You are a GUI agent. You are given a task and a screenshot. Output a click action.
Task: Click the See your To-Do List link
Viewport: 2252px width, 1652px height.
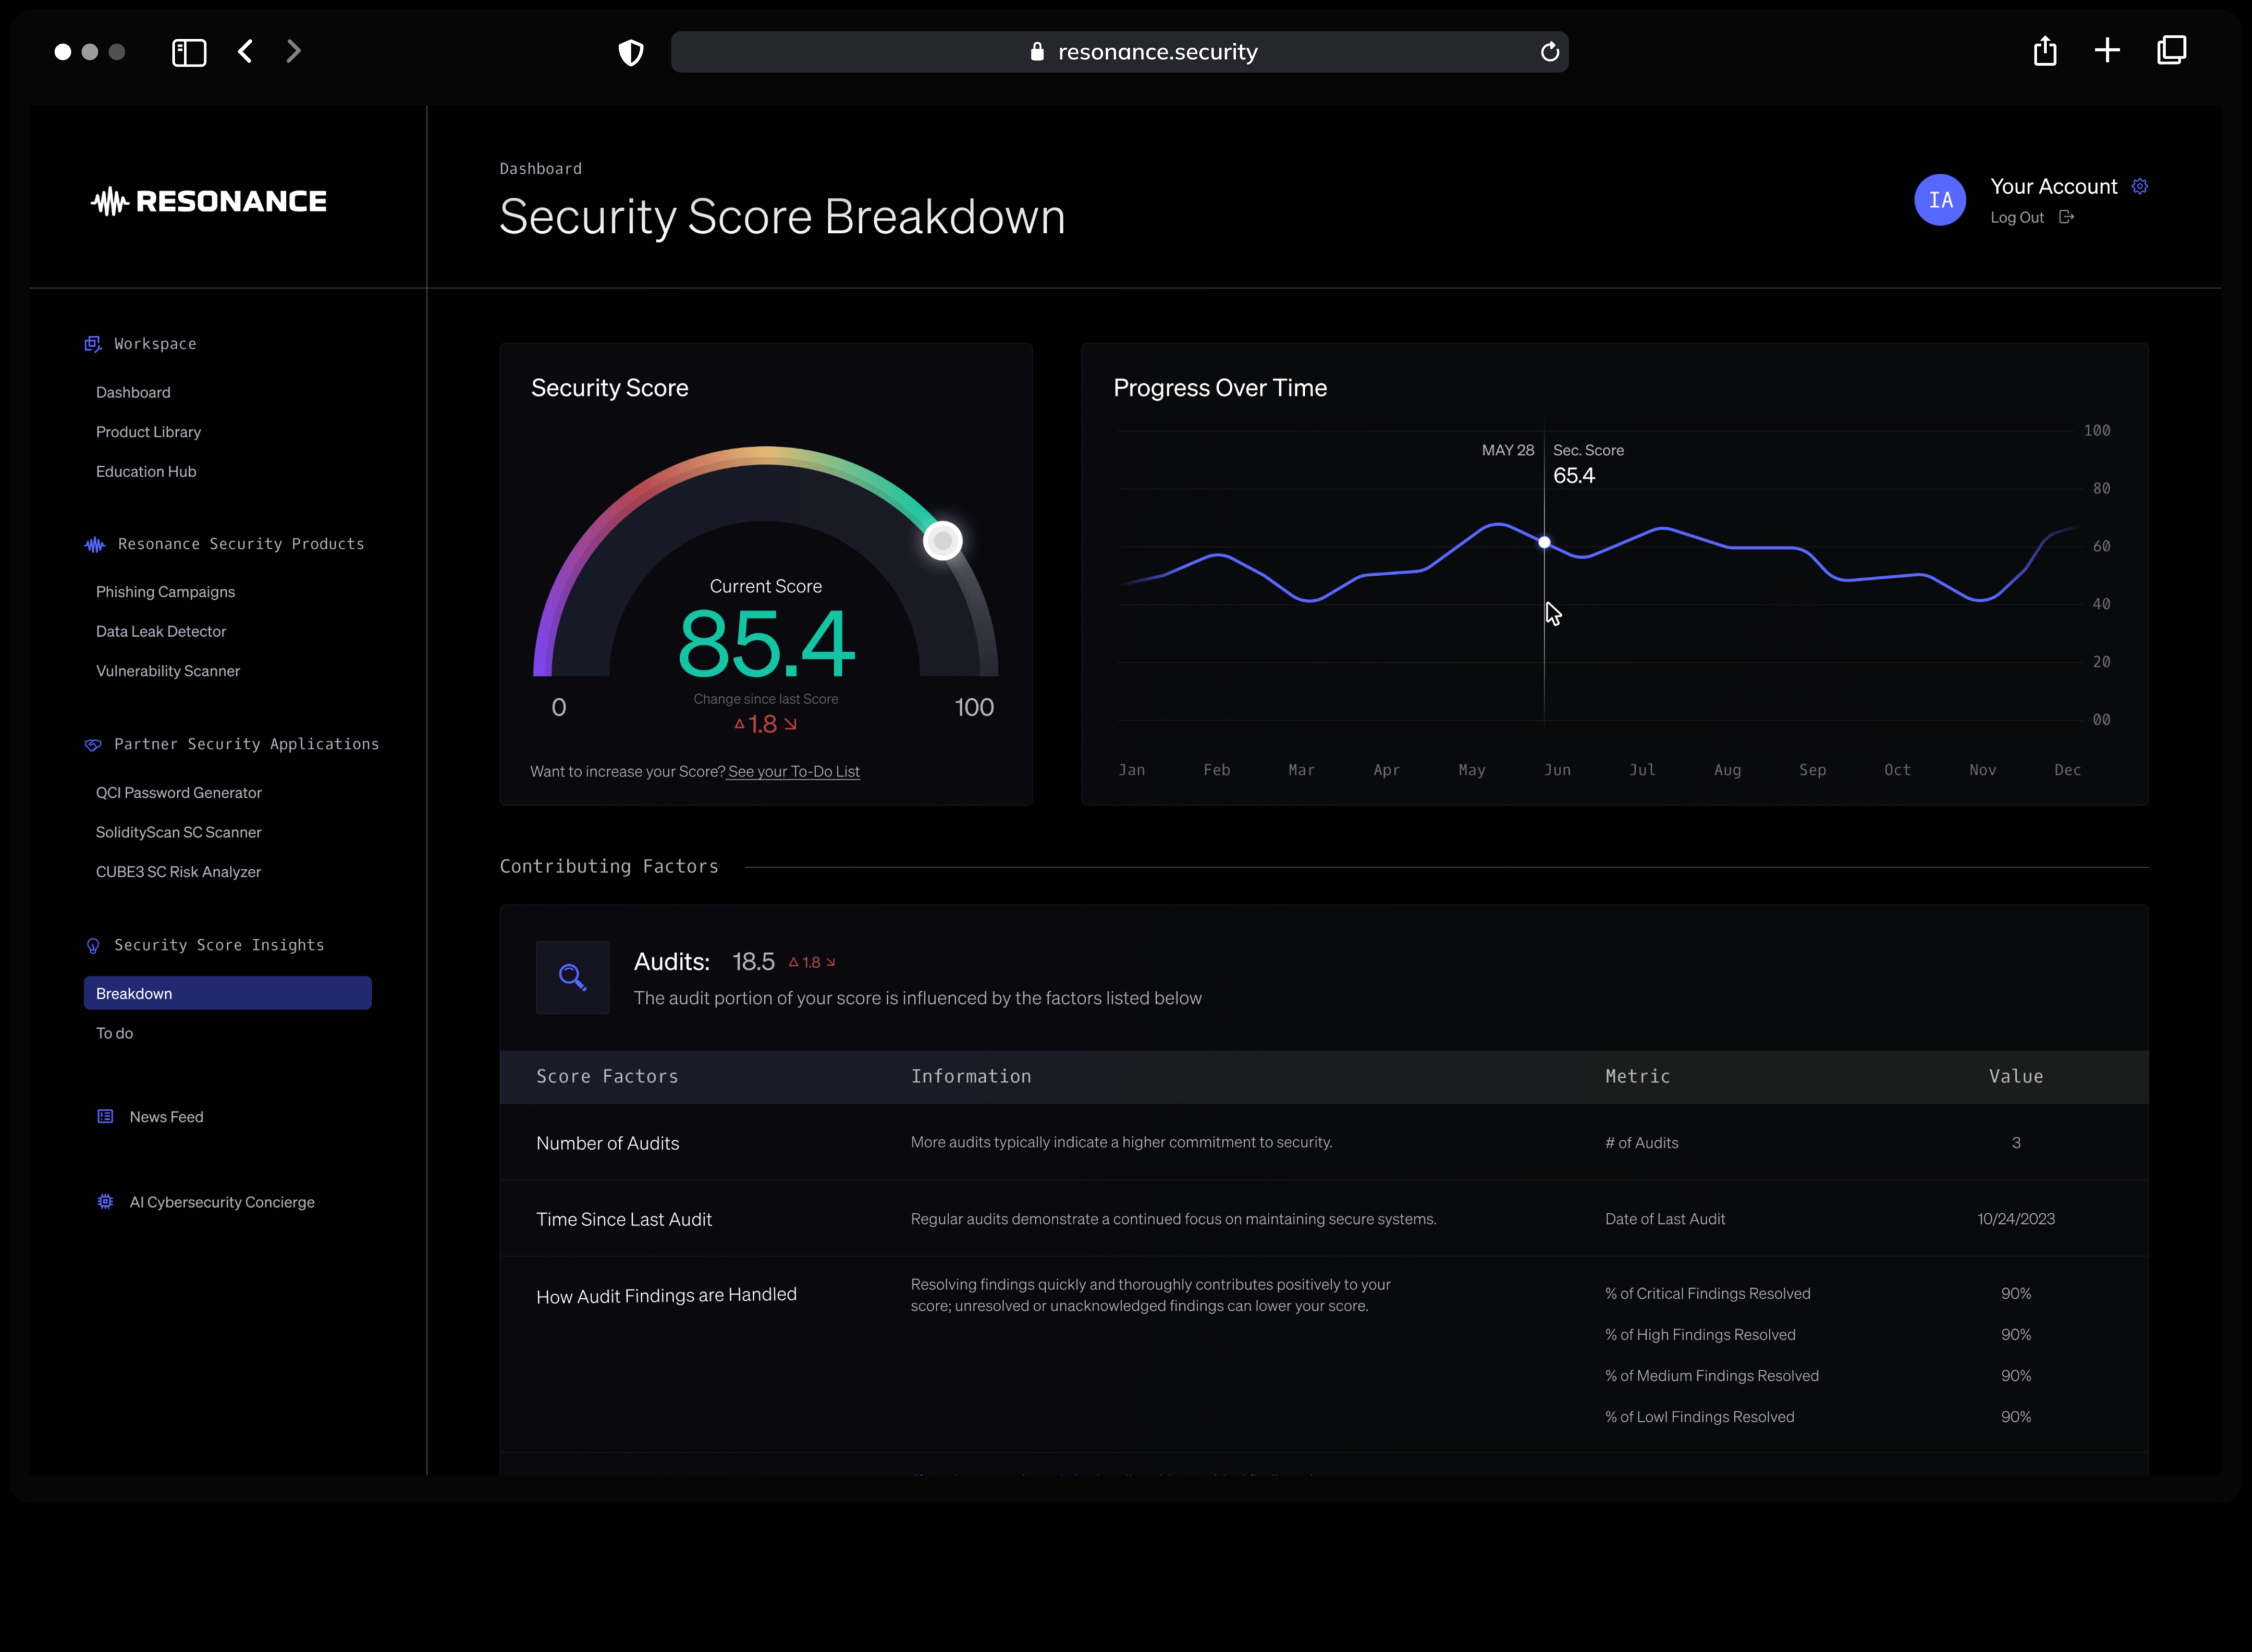click(x=794, y=771)
